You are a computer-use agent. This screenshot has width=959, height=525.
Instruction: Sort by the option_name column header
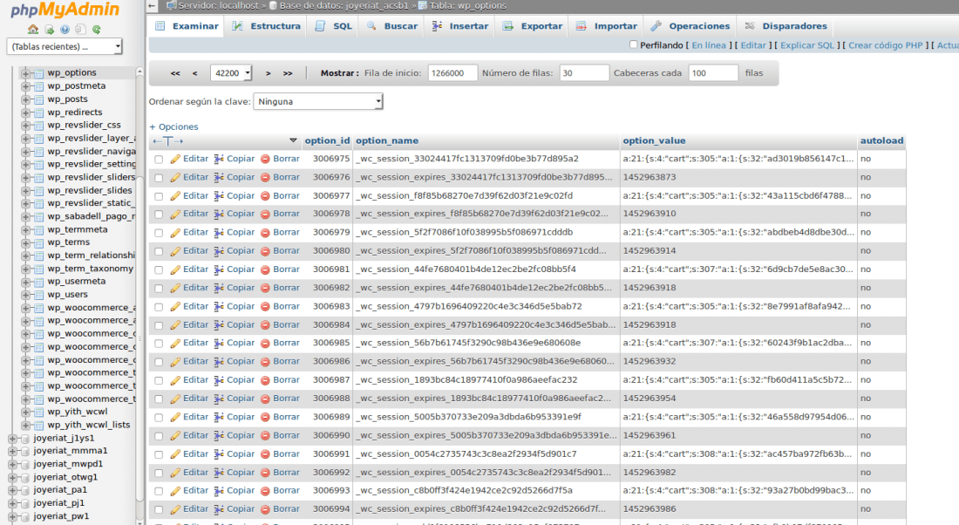click(x=387, y=140)
